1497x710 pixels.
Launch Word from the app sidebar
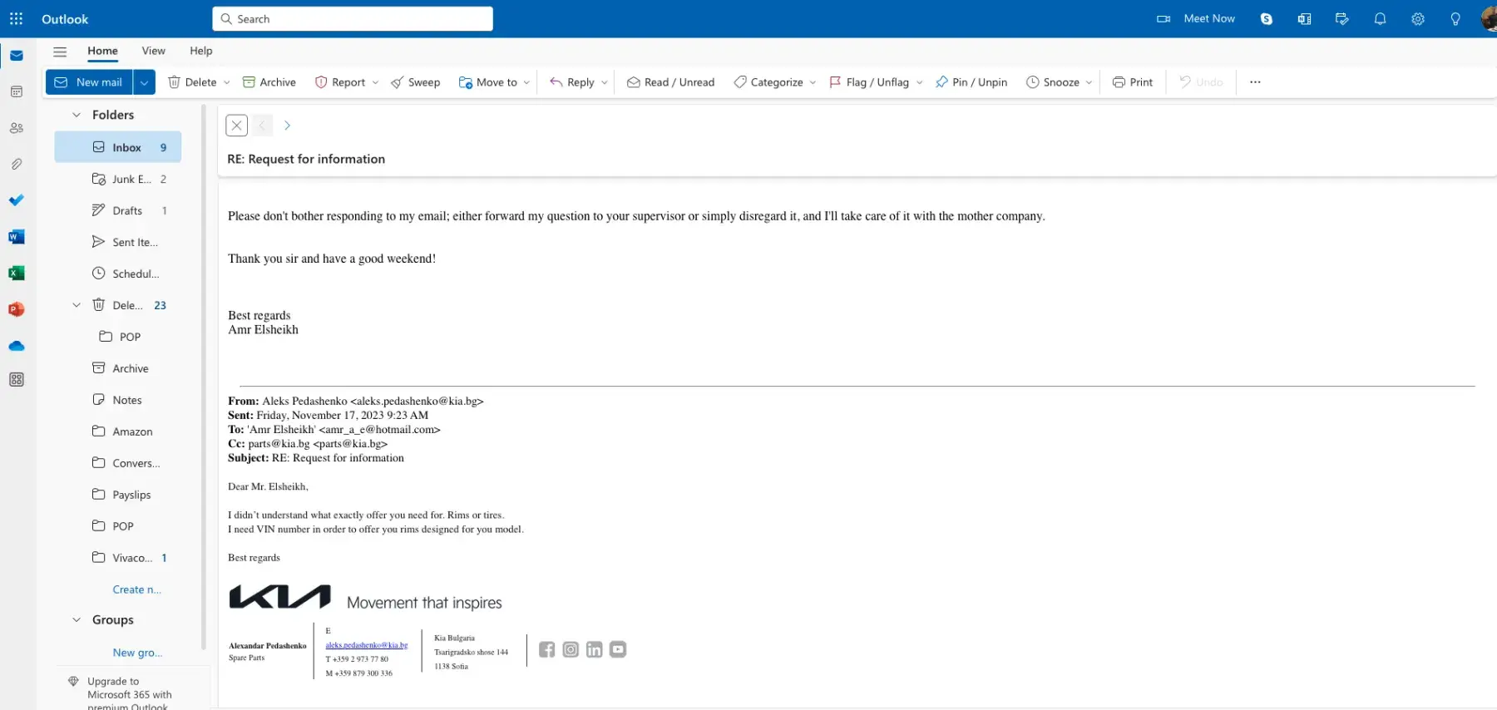(16, 237)
